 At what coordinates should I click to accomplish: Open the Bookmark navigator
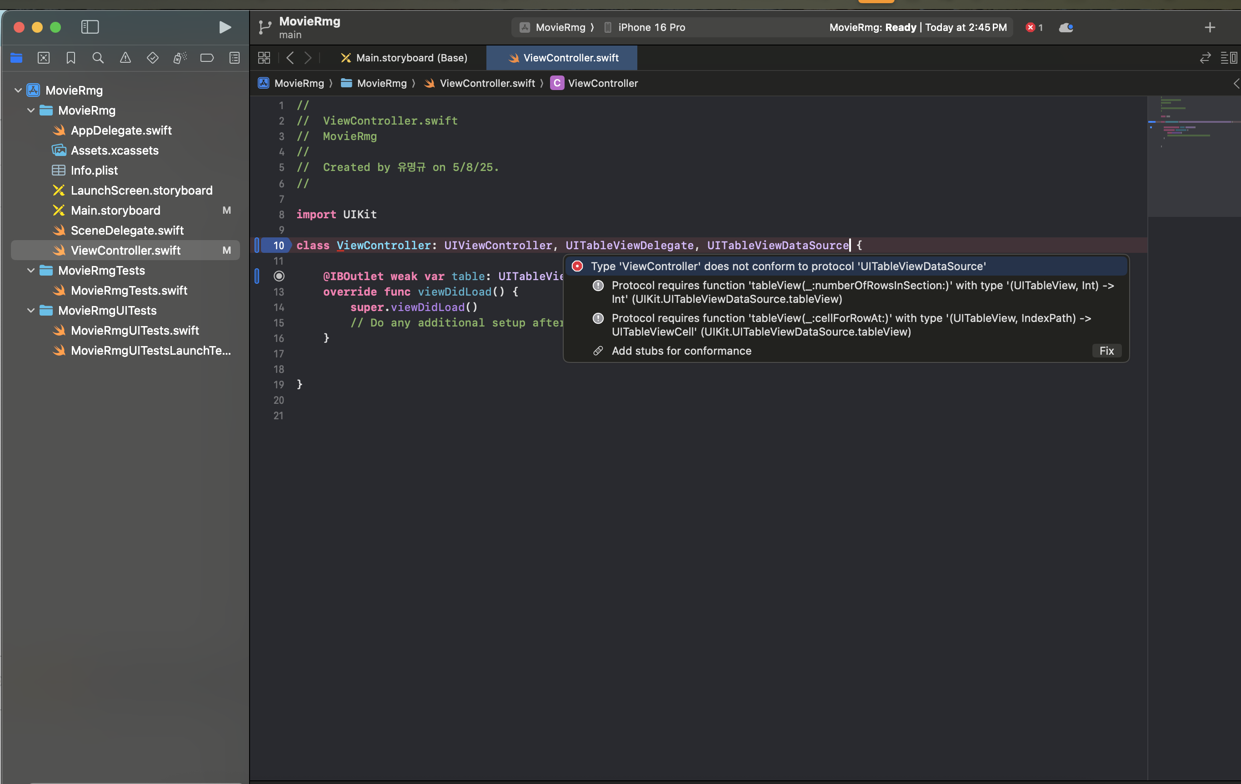[71, 58]
